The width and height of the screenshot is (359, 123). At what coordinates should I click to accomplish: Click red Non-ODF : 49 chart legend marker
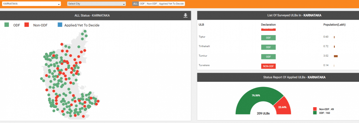[x=315, y=109]
